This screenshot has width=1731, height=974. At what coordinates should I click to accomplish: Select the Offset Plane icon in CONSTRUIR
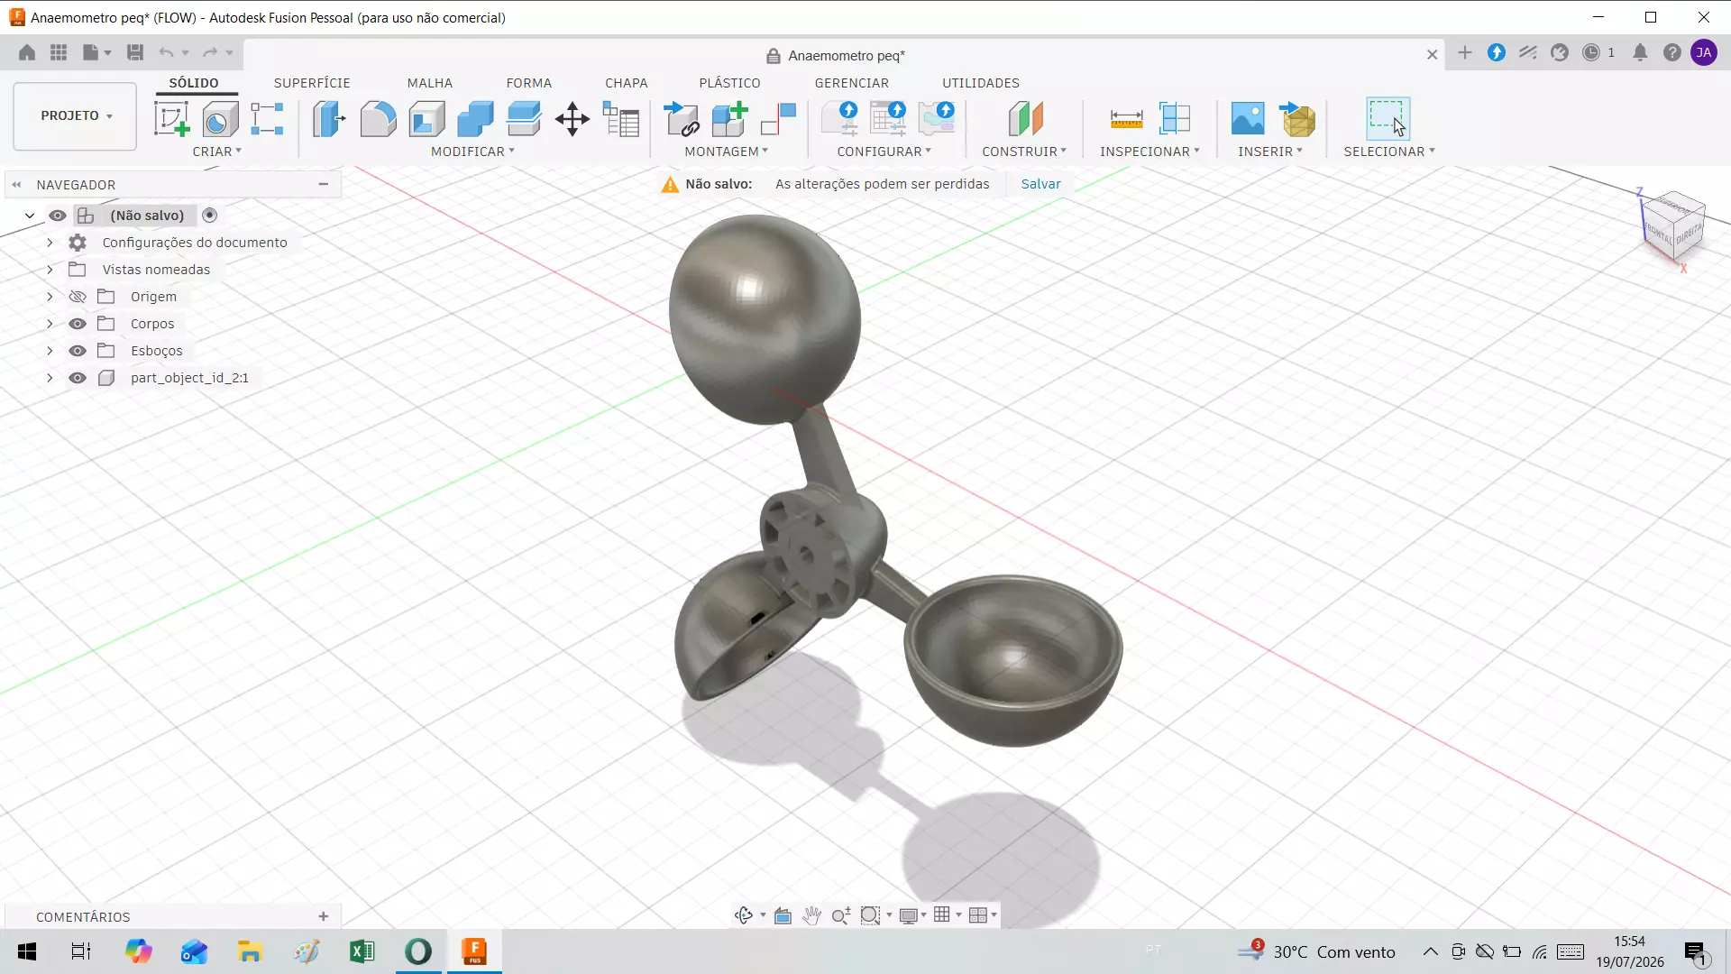1025,118
